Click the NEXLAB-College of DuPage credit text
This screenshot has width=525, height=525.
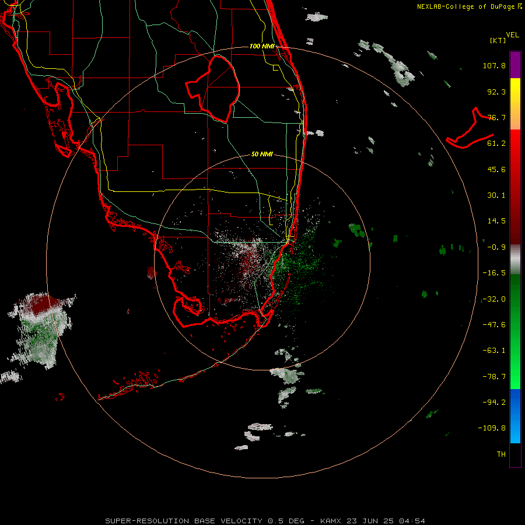(x=469, y=6)
